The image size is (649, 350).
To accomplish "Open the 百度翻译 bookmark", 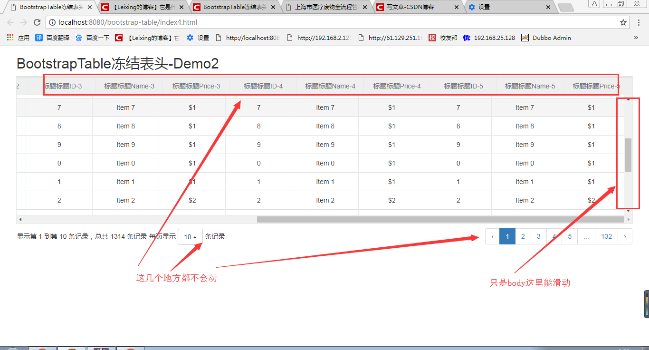I will 52,38.
